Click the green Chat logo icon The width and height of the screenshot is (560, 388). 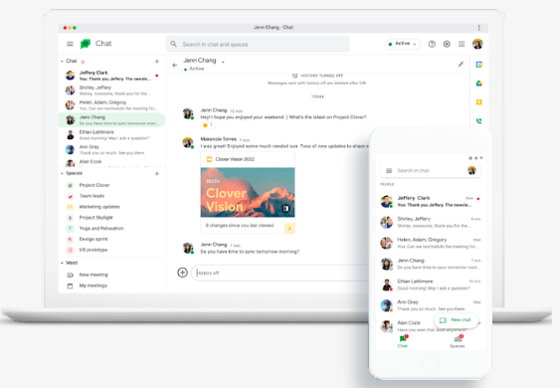tap(86, 44)
